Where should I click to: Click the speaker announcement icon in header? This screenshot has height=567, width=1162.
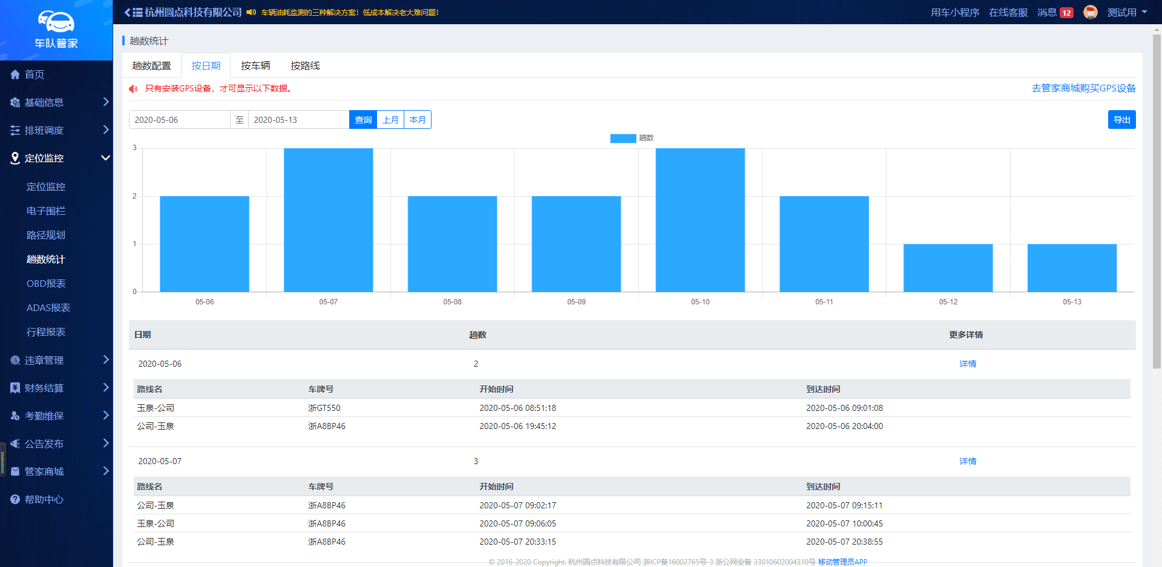click(x=251, y=12)
